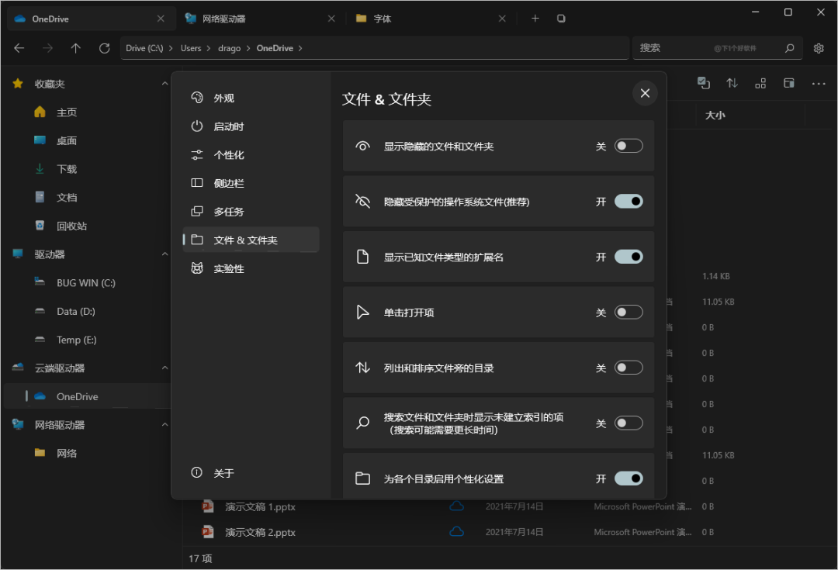The width and height of the screenshot is (838, 570).
Task: Turn on 单击打开项 toggle
Action: [628, 313]
